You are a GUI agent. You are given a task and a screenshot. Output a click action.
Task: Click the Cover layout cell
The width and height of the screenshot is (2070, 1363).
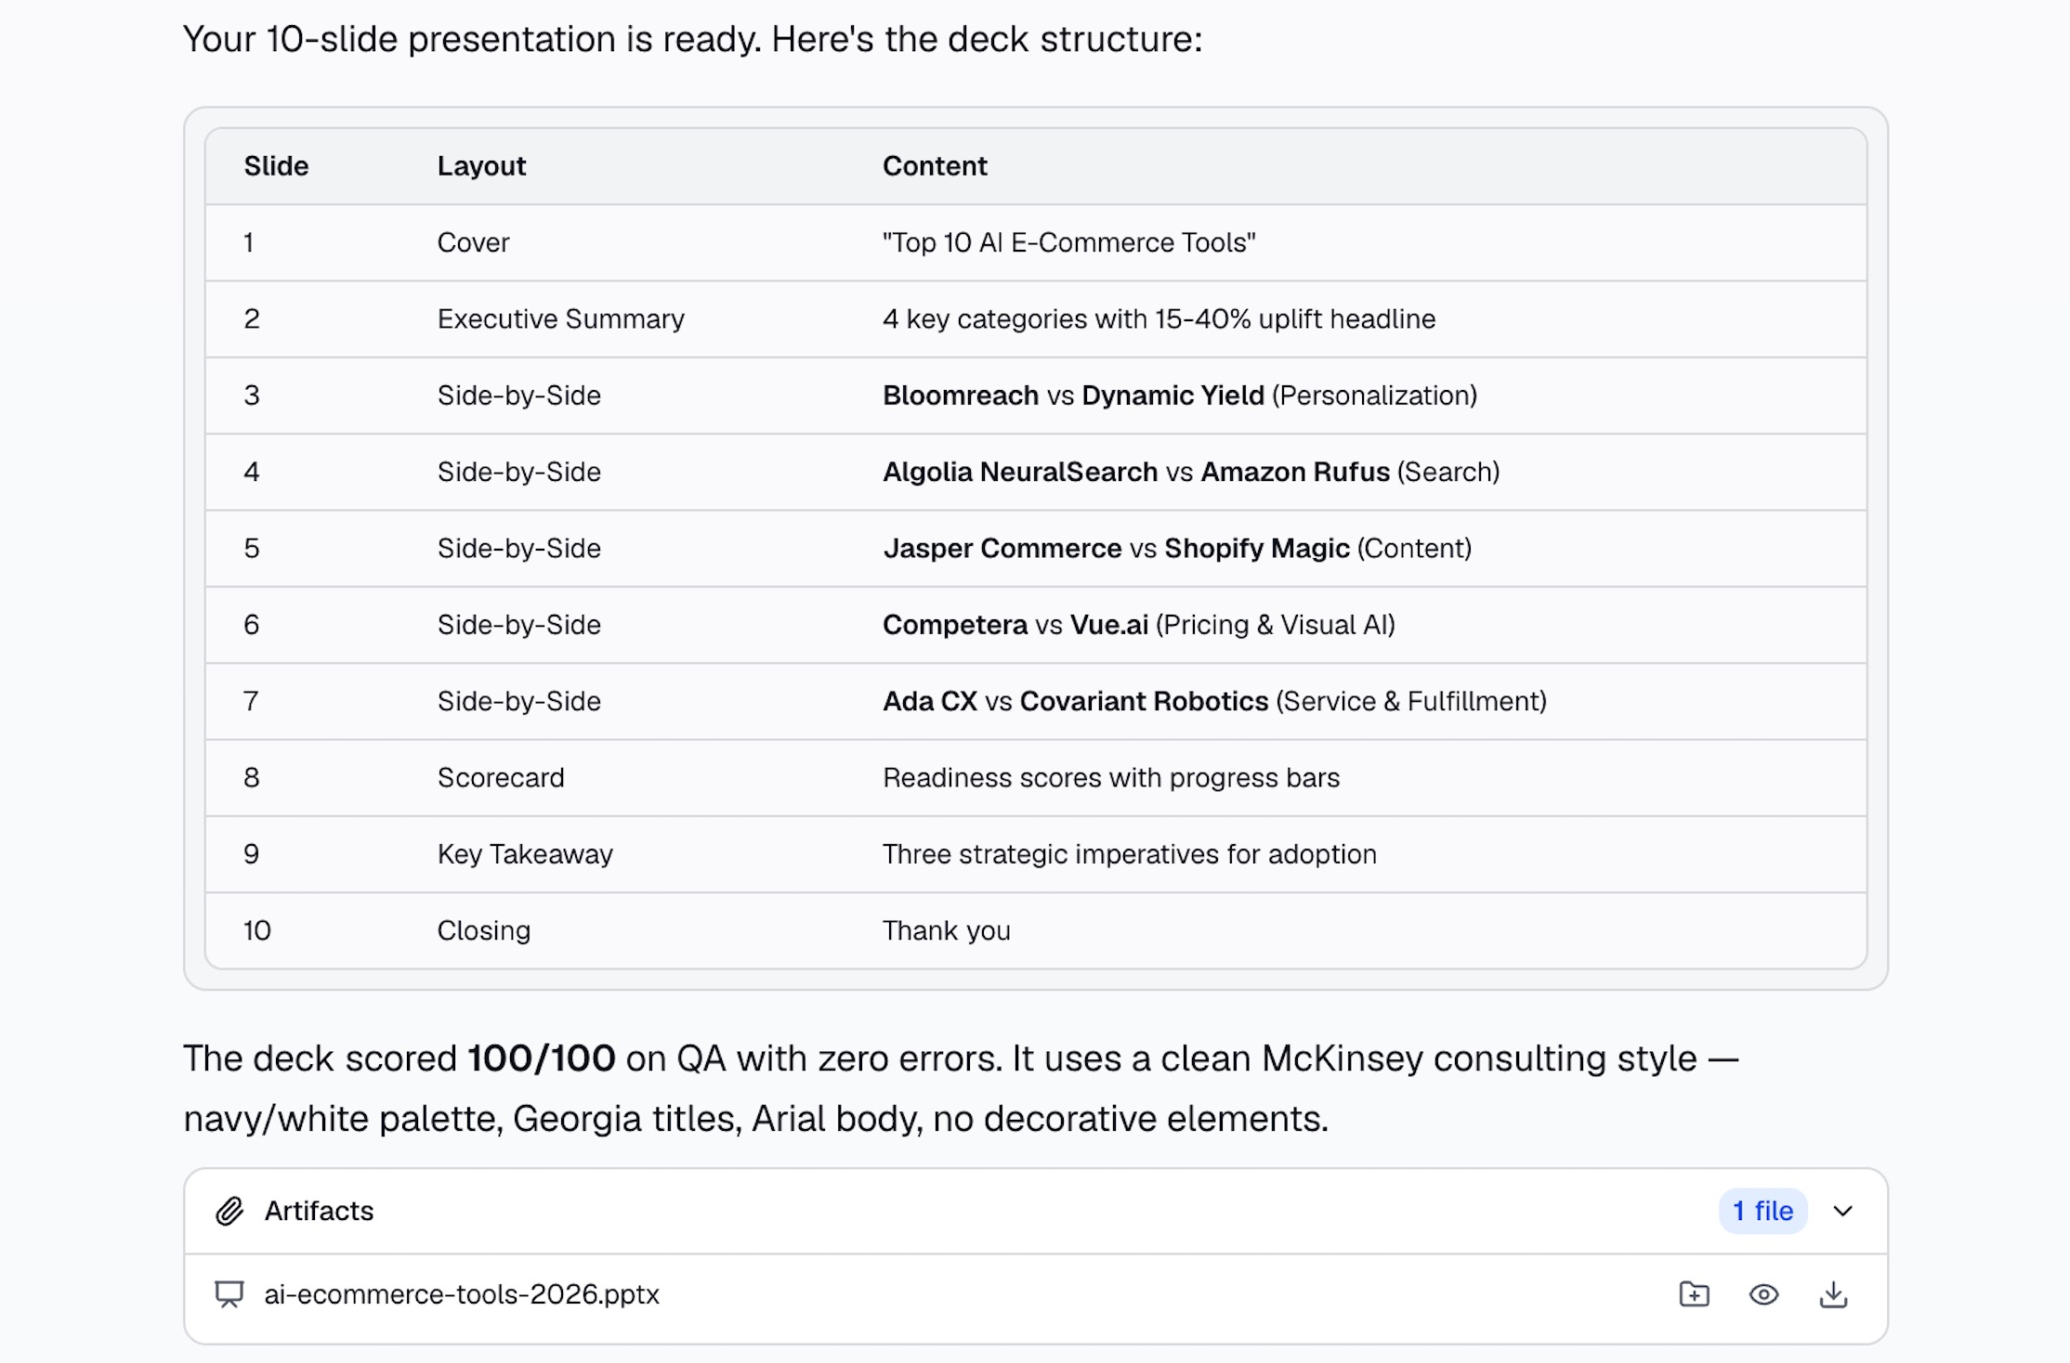[x=473, y=242]
